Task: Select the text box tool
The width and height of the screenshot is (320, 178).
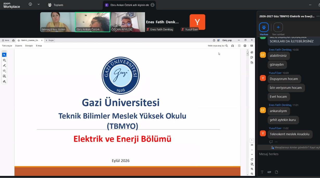Action: tap(4, 76)
